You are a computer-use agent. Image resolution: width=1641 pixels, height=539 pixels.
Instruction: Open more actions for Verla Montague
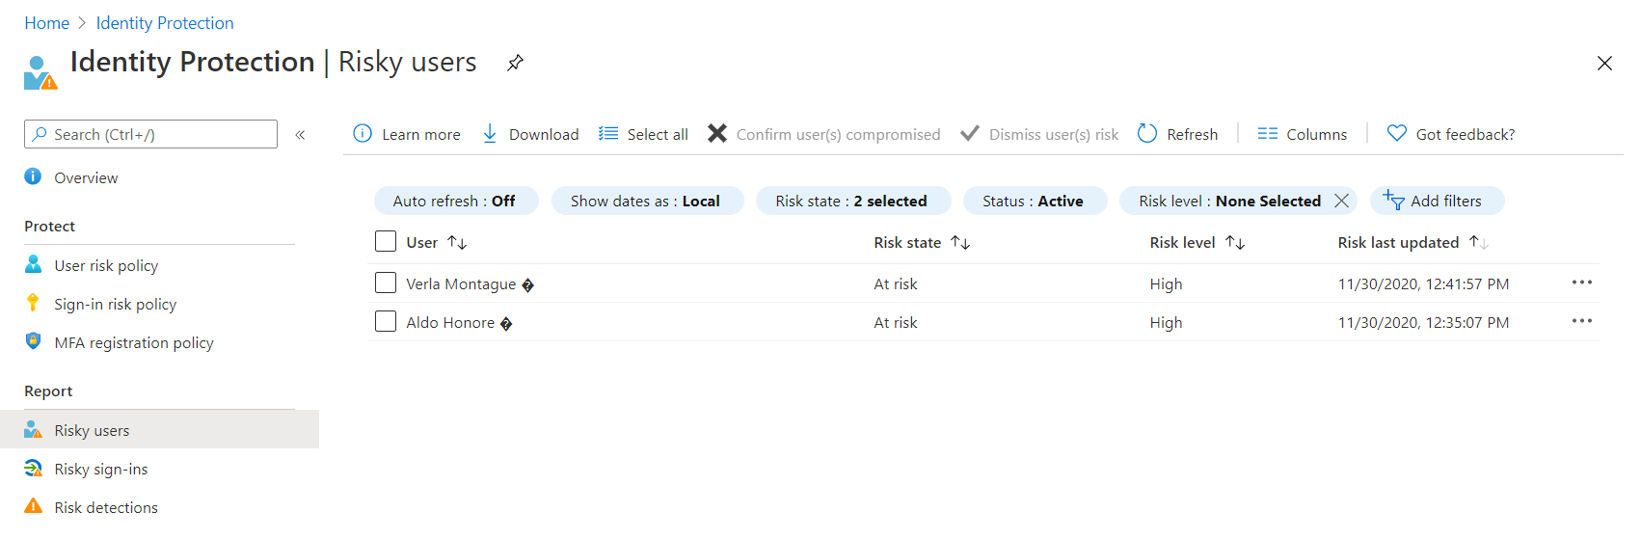pyautogui.click(x=1581, y=283)
